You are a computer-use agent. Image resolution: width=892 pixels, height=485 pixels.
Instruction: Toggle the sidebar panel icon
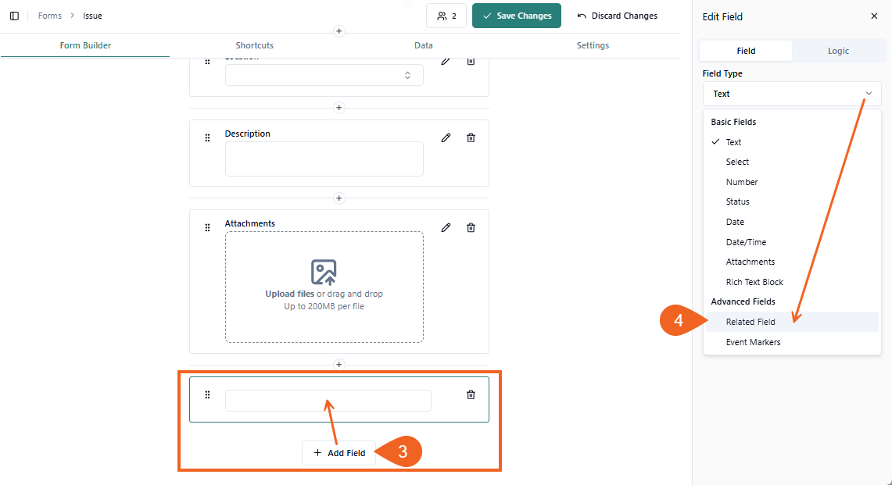coord(14,16)
